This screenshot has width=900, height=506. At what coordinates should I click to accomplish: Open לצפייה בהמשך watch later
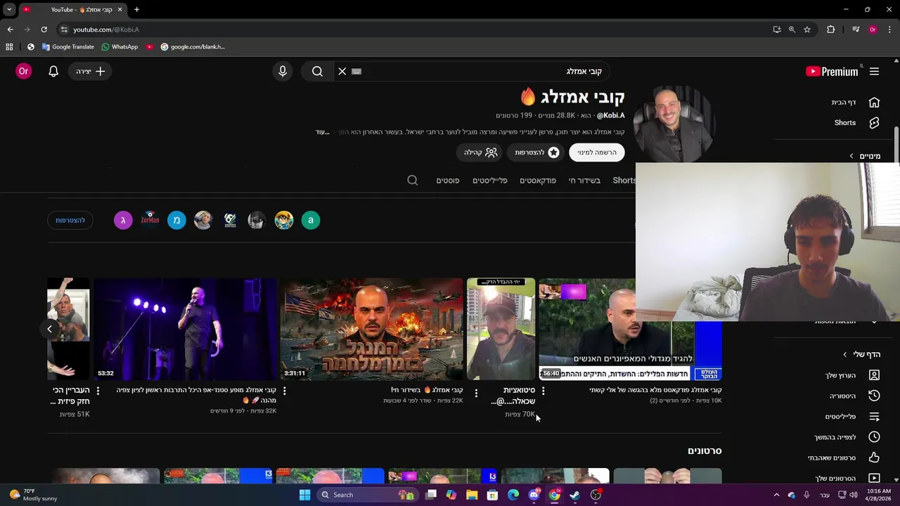tap(847, 436)
